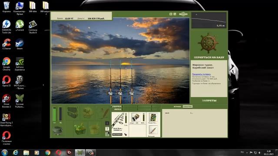Viewport: 278px width, 156px height.
Task: Click the volume icon in the system tray
Action: coord(259,153)
